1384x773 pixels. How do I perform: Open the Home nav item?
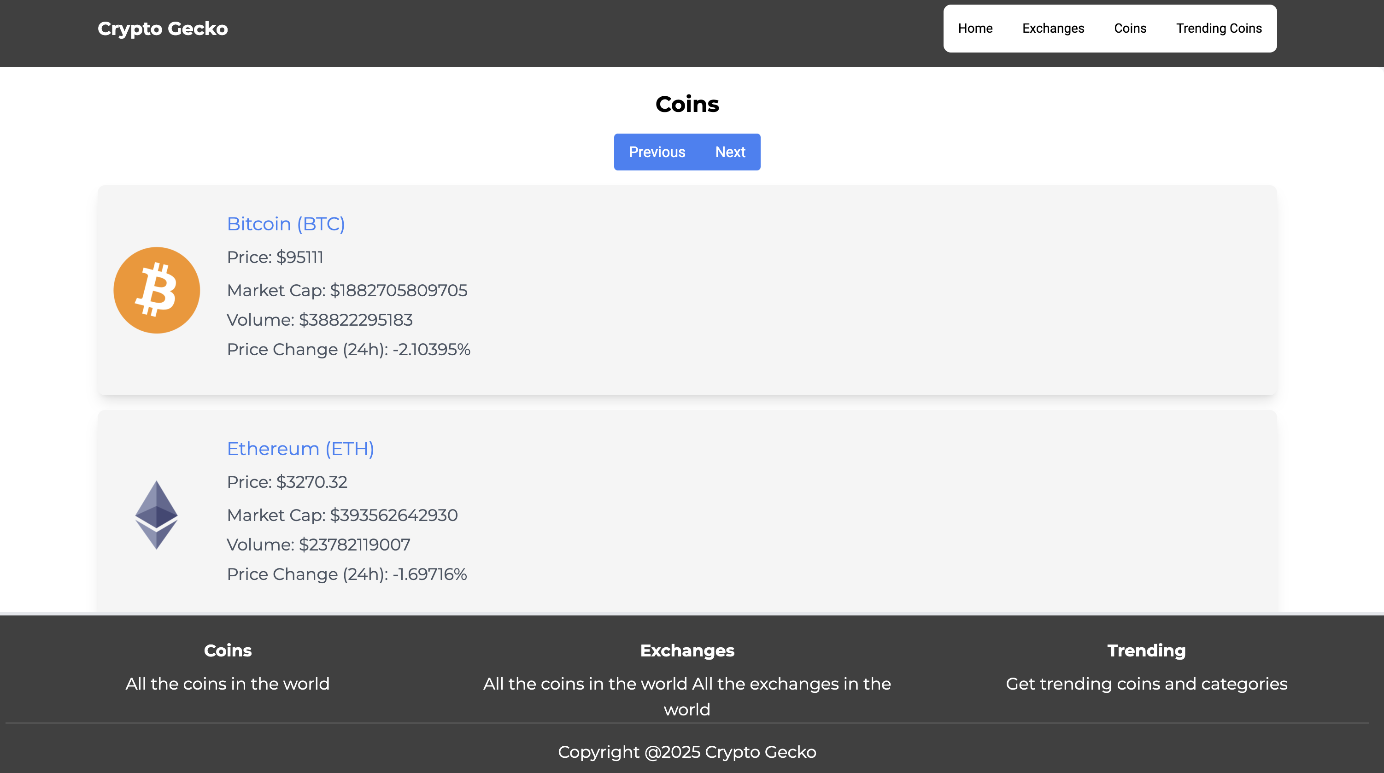(975, 29)
